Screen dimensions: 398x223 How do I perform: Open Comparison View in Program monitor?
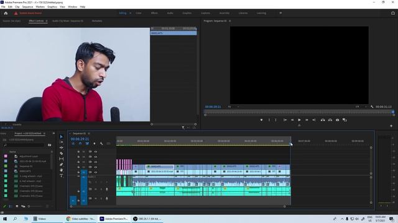[345, 120]
